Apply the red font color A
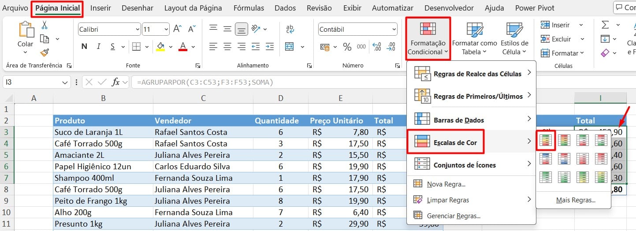This screenshot has width=636, height=231. click(183, 46)
